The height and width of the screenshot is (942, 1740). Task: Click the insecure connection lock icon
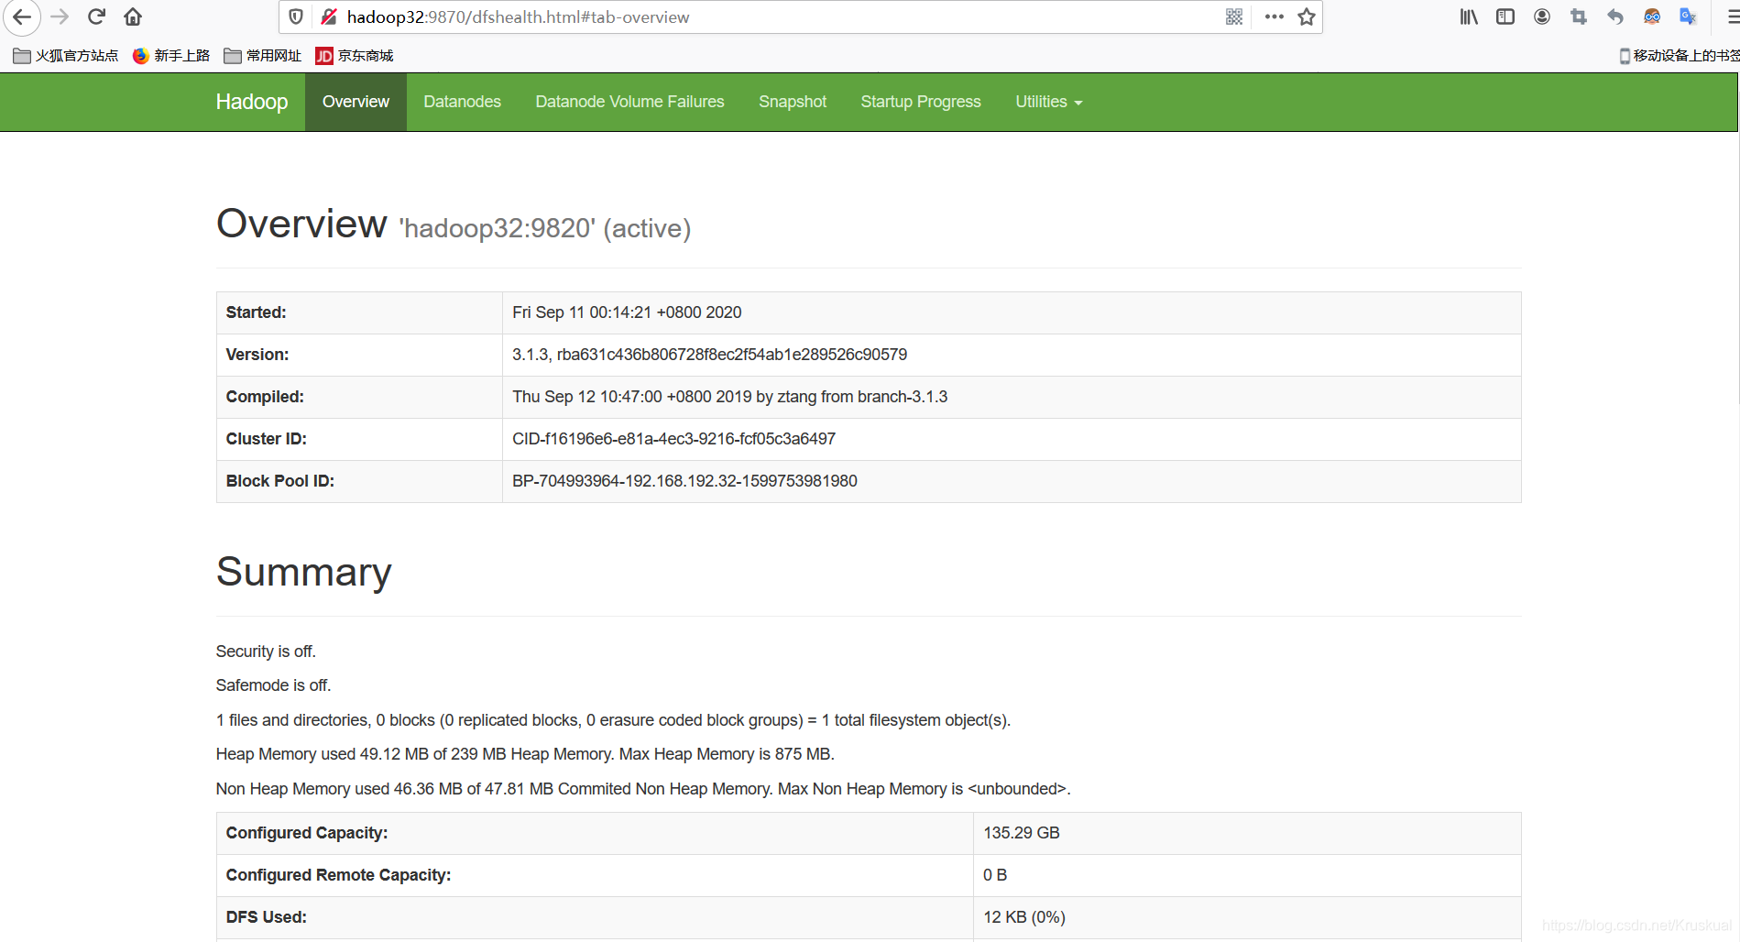click(x=329, y=16)
